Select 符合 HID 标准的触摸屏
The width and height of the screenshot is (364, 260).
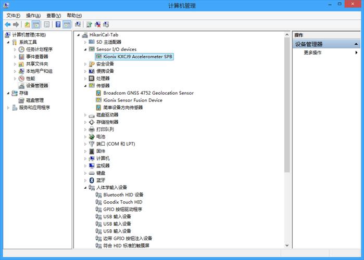point(122,245)
